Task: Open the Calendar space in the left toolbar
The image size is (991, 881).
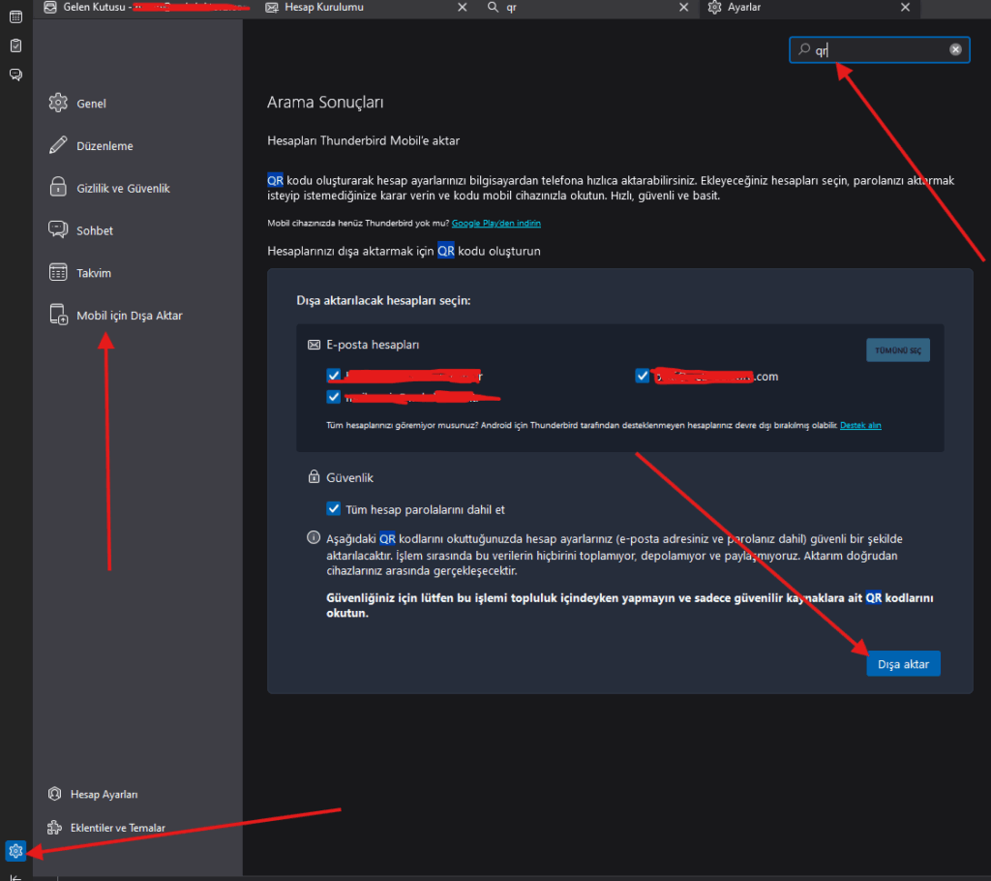Action: tap(15, 17)
